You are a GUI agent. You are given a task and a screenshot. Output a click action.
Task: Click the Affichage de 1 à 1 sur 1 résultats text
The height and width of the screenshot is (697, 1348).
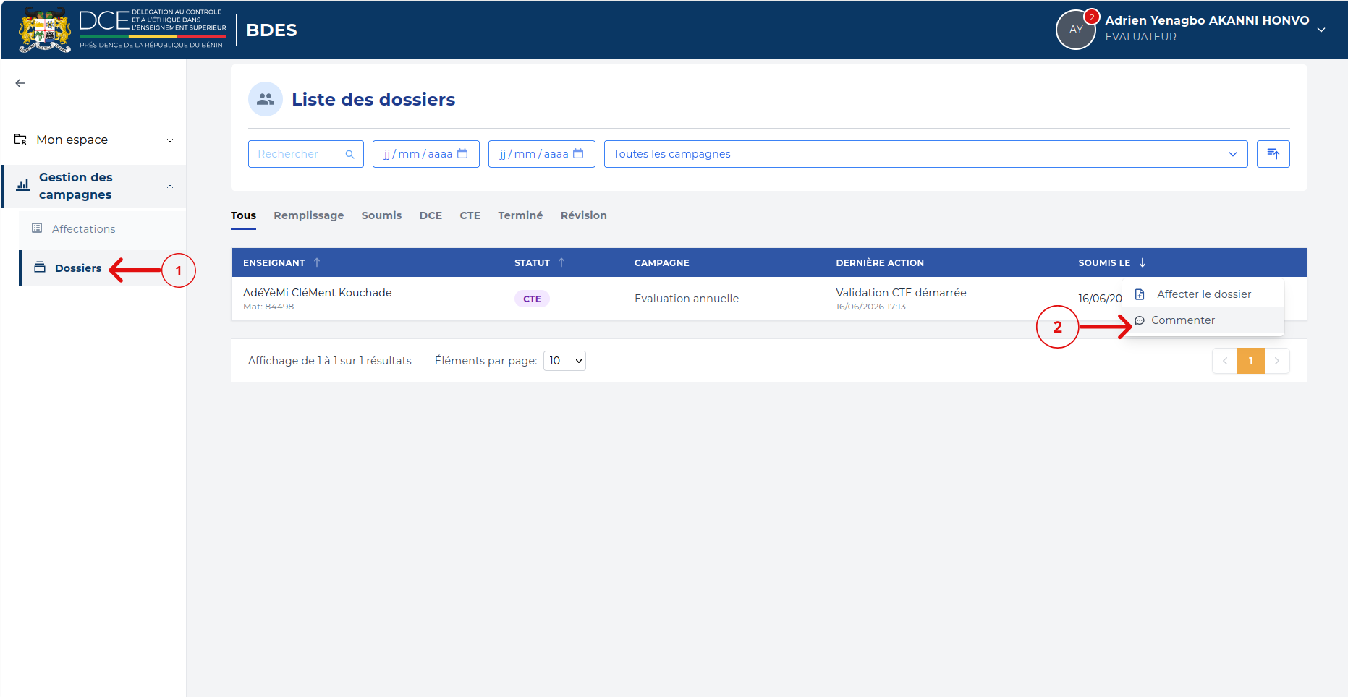pos(330,361)
